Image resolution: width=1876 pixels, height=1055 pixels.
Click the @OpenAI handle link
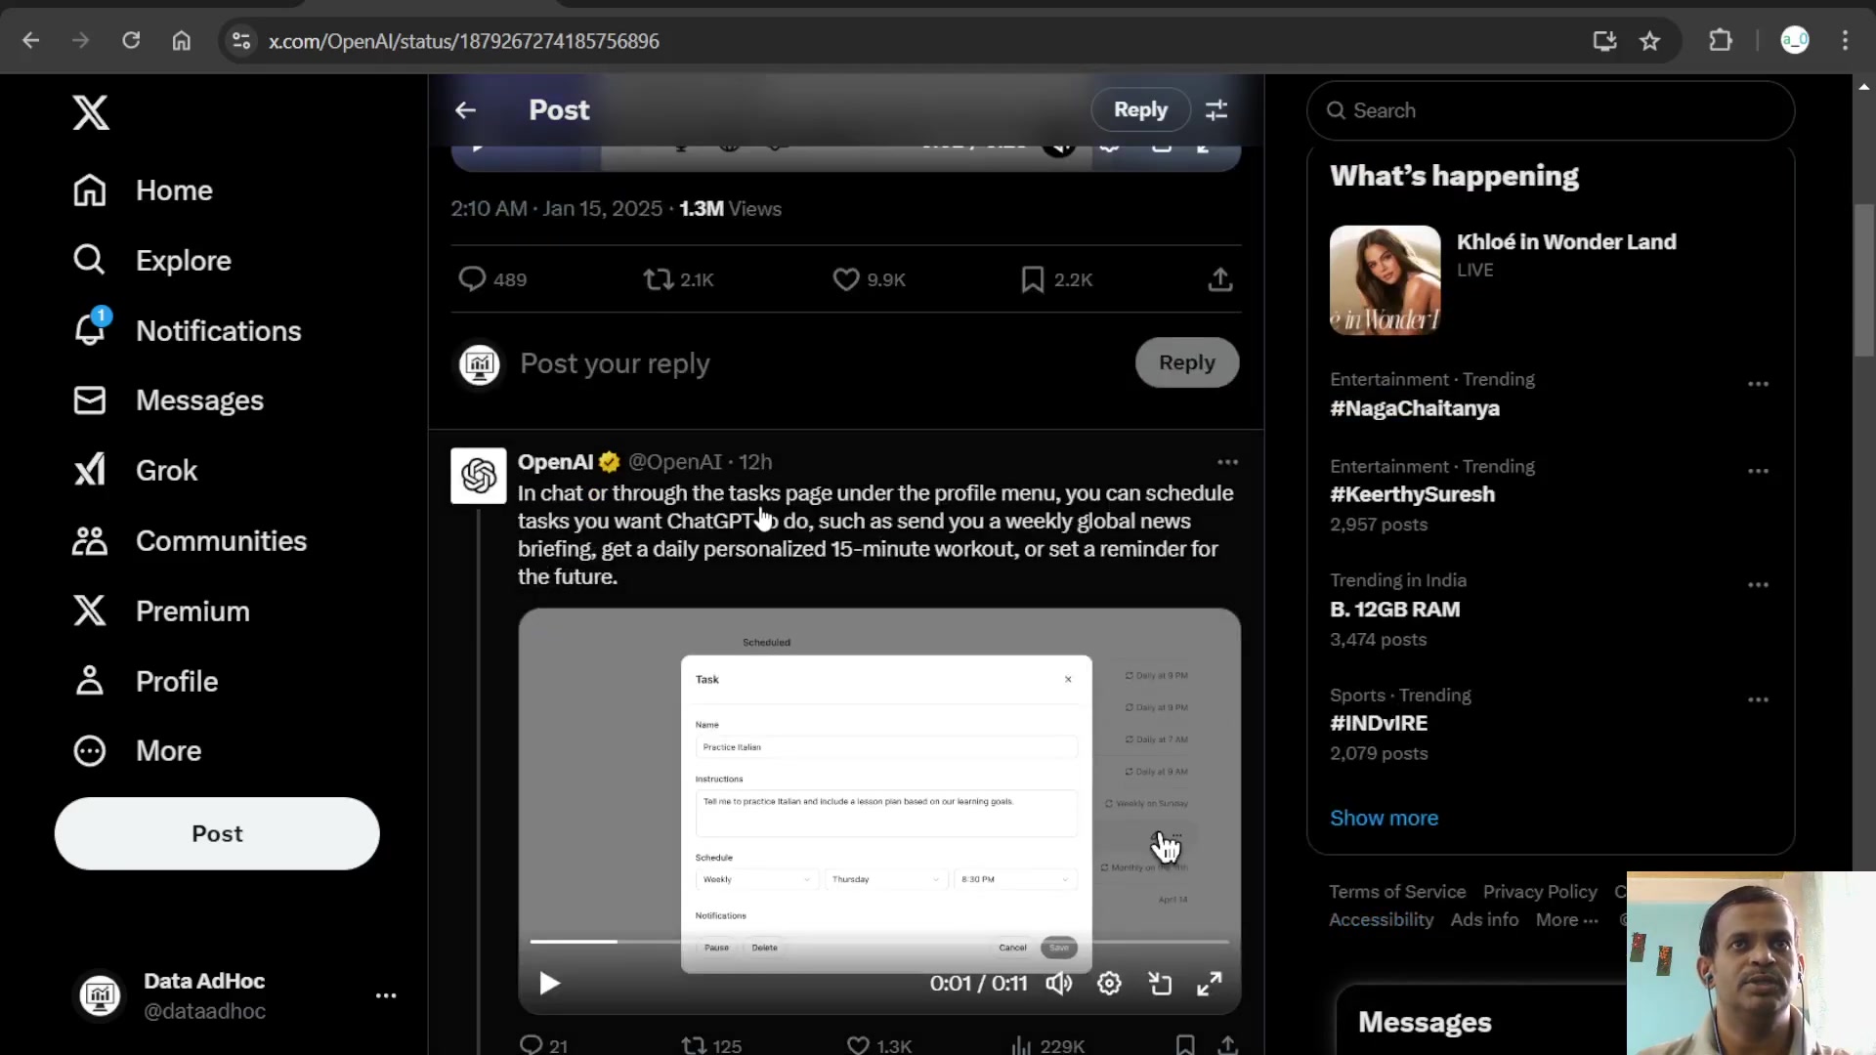tap(675, 462)
